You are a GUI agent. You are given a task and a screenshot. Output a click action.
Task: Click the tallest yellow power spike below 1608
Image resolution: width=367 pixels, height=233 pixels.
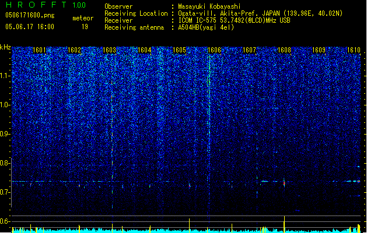284,224
